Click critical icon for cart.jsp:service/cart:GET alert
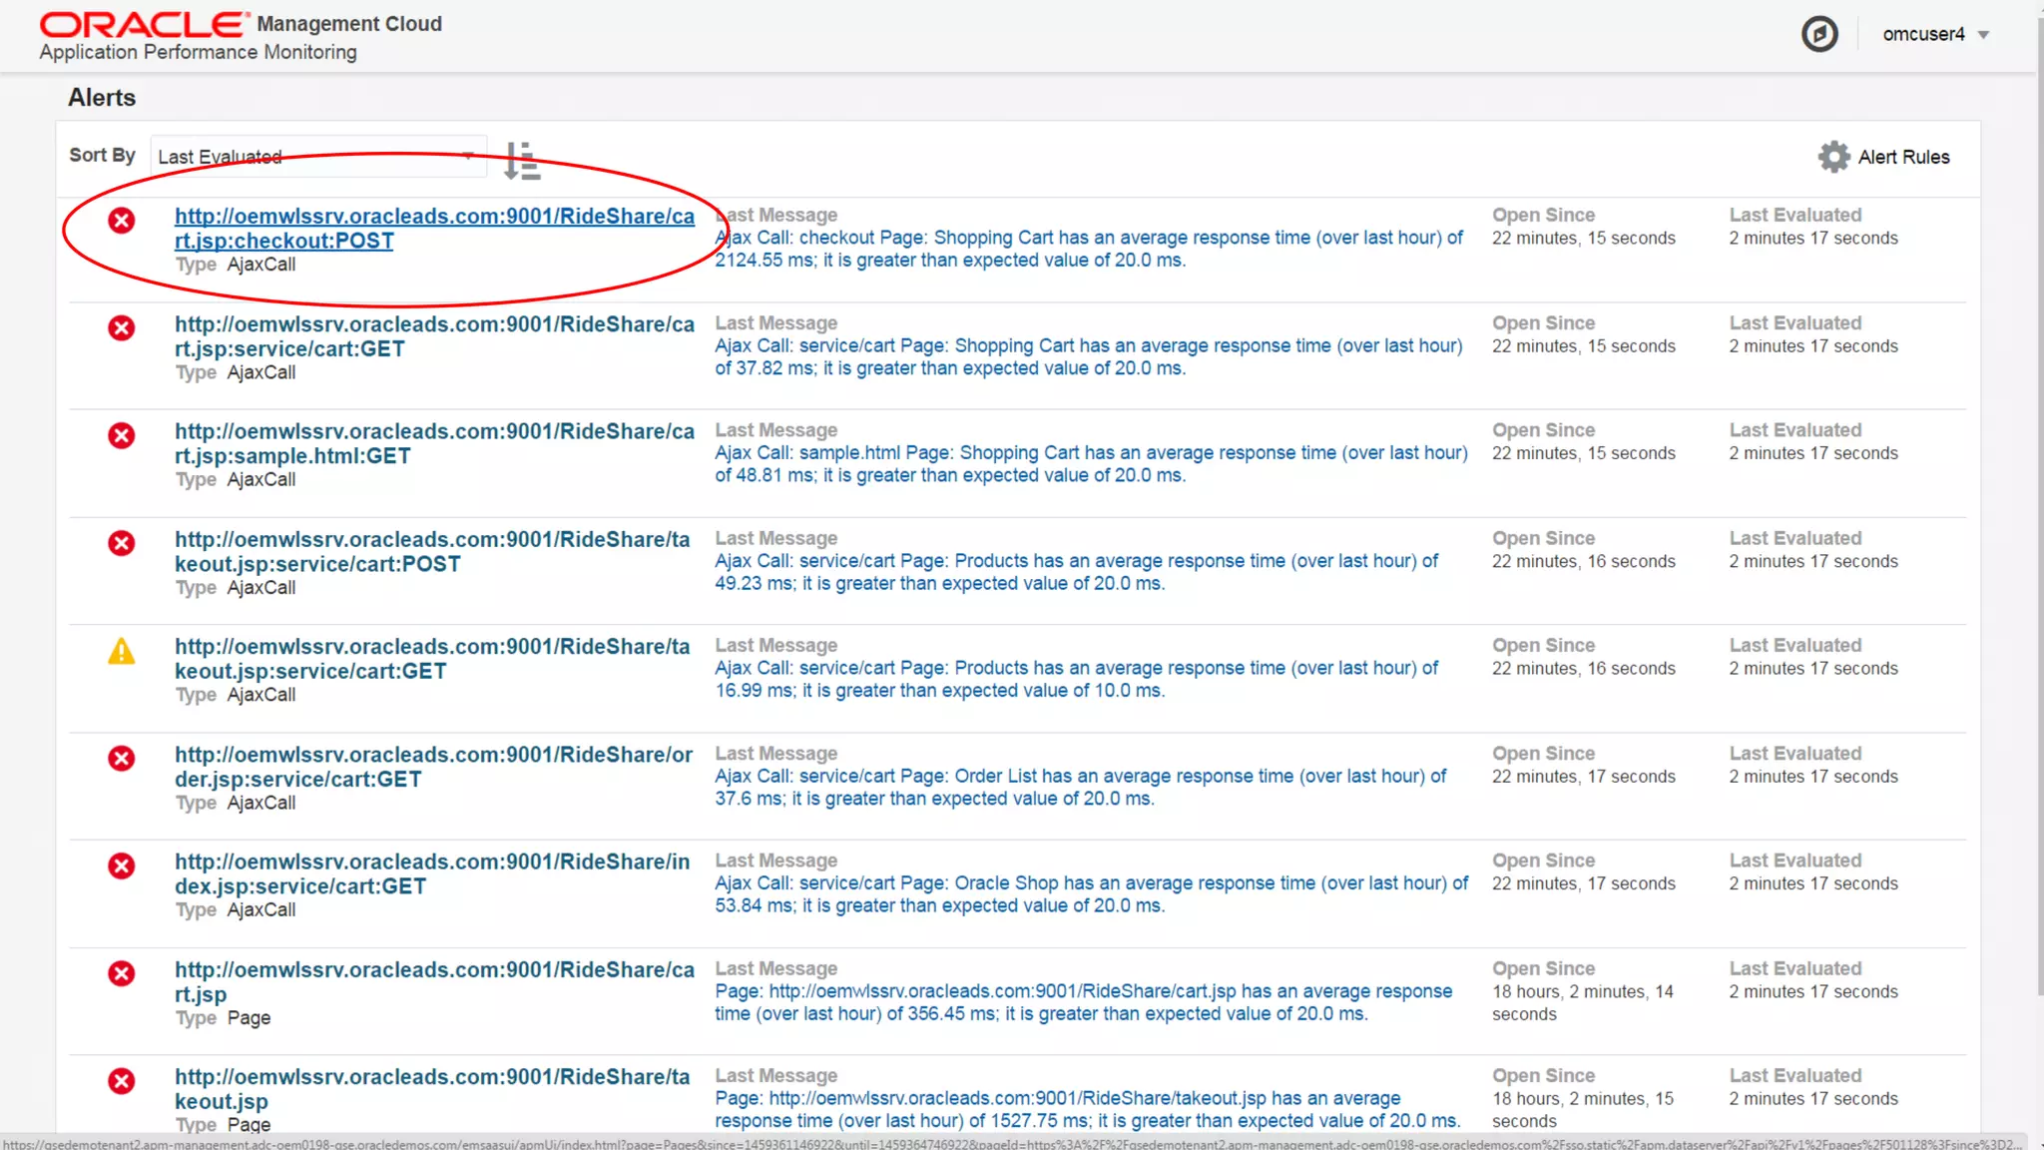The width and height of the screenshot is (2044, 1150). [122, 328]
